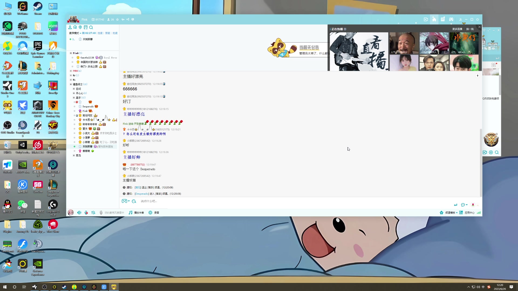Open the 麦序模式 mode dropdown
The image size is (518, 291).
tap(75, 33)
